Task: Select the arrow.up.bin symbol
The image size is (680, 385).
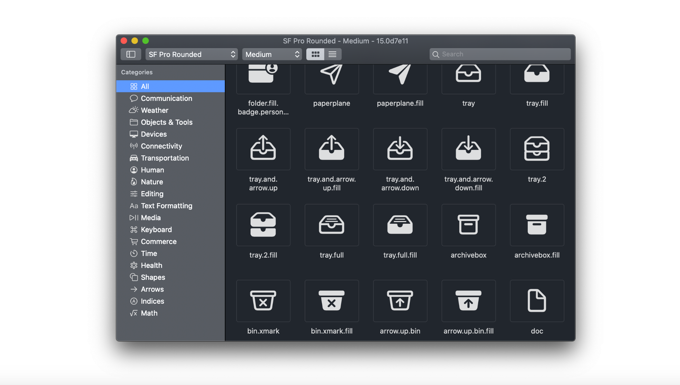Action: (400, 301)
